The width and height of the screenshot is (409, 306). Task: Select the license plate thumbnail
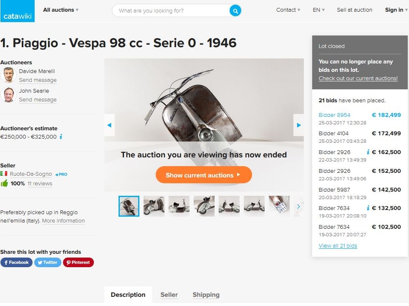coord(279,206)
